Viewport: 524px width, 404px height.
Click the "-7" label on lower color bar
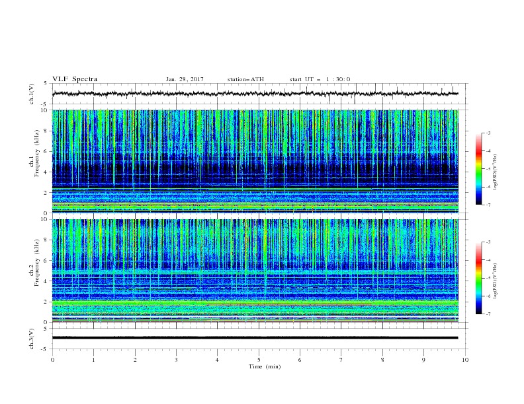(x=488, y=314)
